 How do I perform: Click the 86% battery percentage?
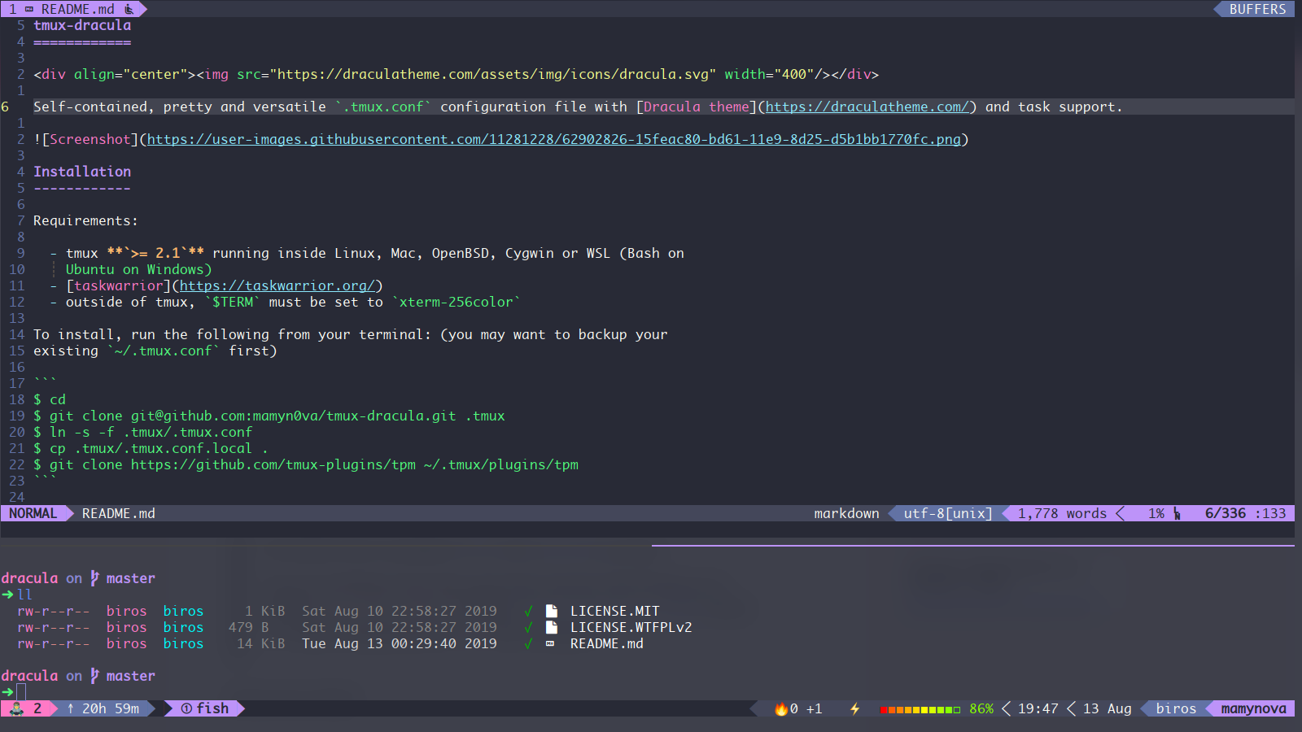(981, 708)
